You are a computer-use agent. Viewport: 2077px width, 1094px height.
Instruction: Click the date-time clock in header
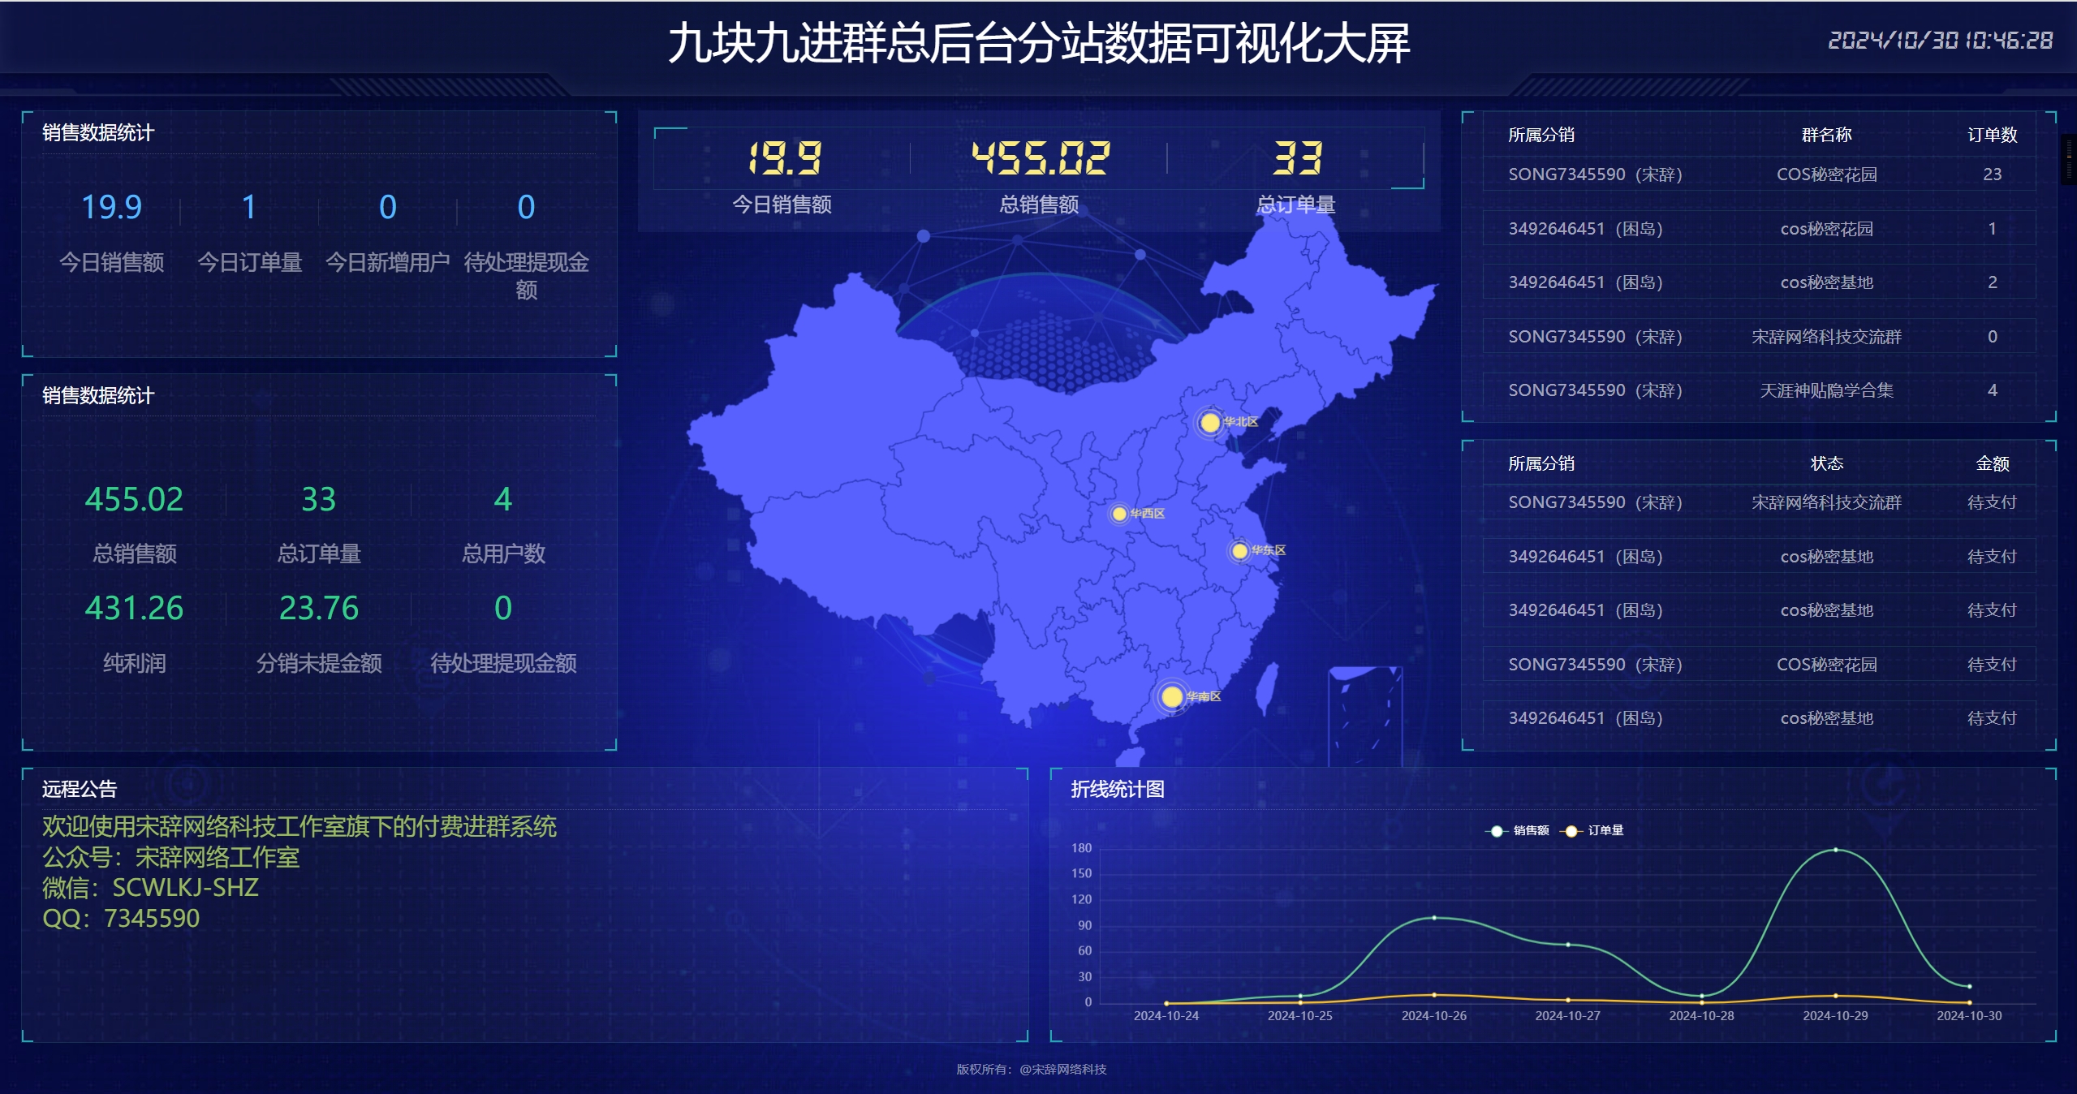(x=1940, y=41)
